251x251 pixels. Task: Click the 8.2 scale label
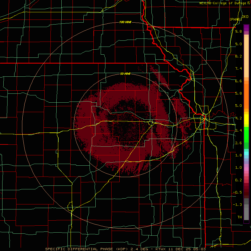[238, 56]
